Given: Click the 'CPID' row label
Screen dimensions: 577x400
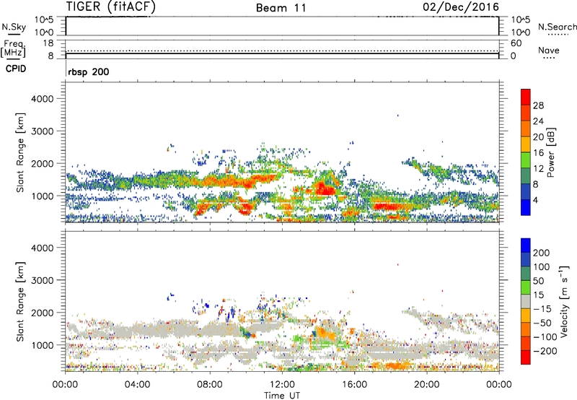Looking at the screenshot, I should coord(16,69).
